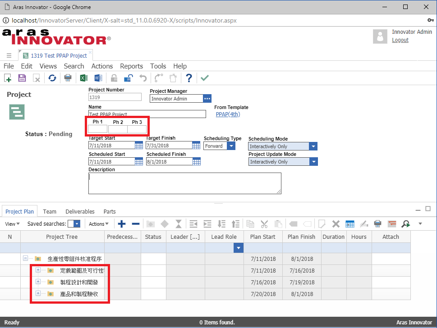Viewport: 437px width, 328px height.
Task: Open the Project Update Mode dropdown
Action: (313, 162)
